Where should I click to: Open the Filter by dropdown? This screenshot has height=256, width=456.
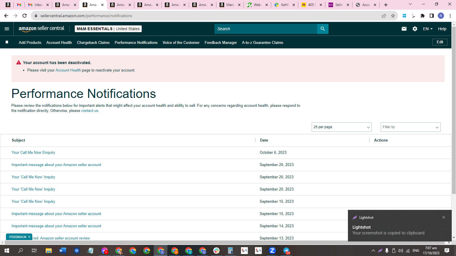(x=410, y=127)
